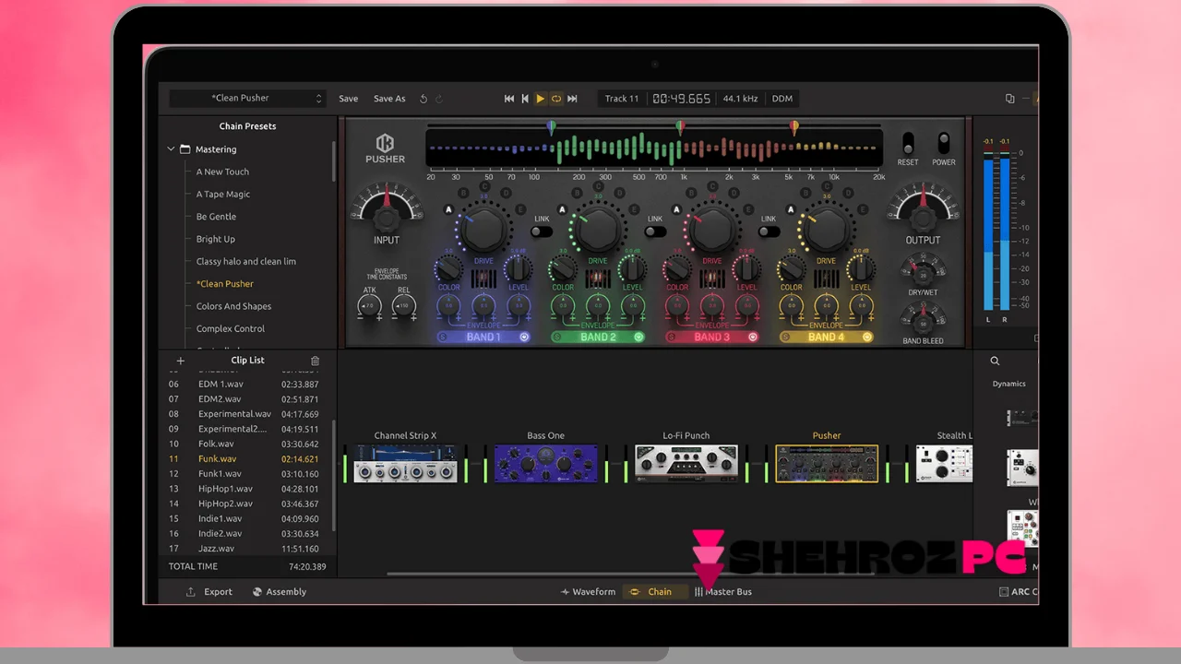Image resolution: width=1181 pixels, height=664 pixels.
Task: Click the INPUT gain knob
Action: (386, 217)
